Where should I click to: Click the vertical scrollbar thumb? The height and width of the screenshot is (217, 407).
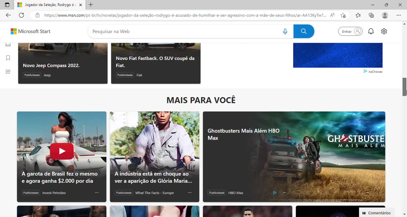(404, 87)
